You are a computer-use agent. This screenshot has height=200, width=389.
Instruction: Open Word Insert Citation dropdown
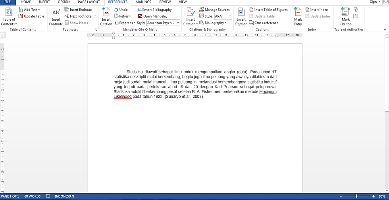click(x=191, y=17)
